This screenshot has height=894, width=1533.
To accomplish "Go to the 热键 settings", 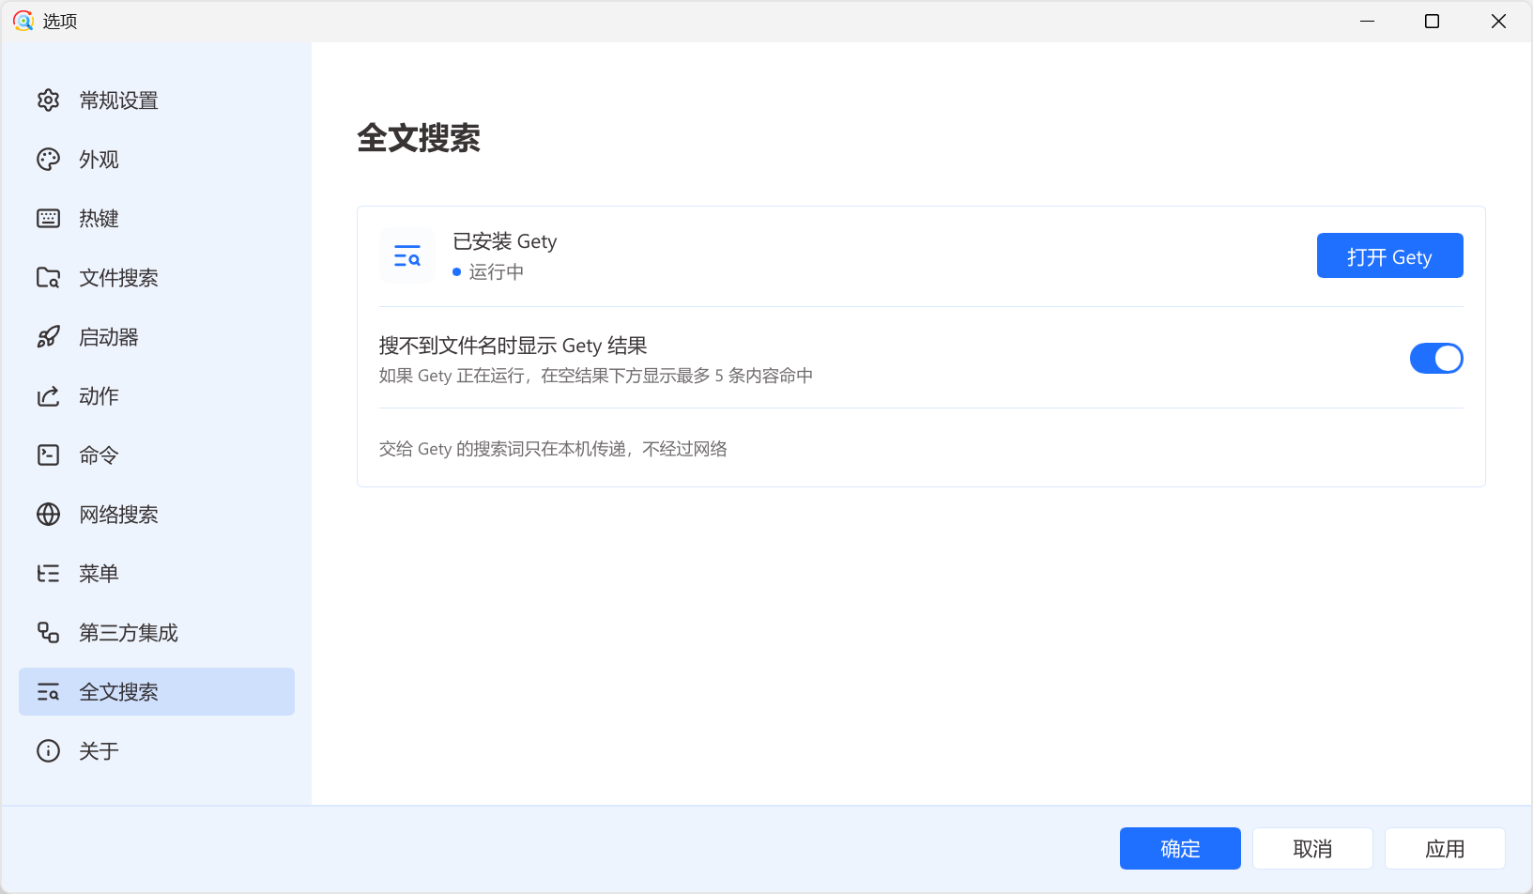I will [x=157, y=219].
